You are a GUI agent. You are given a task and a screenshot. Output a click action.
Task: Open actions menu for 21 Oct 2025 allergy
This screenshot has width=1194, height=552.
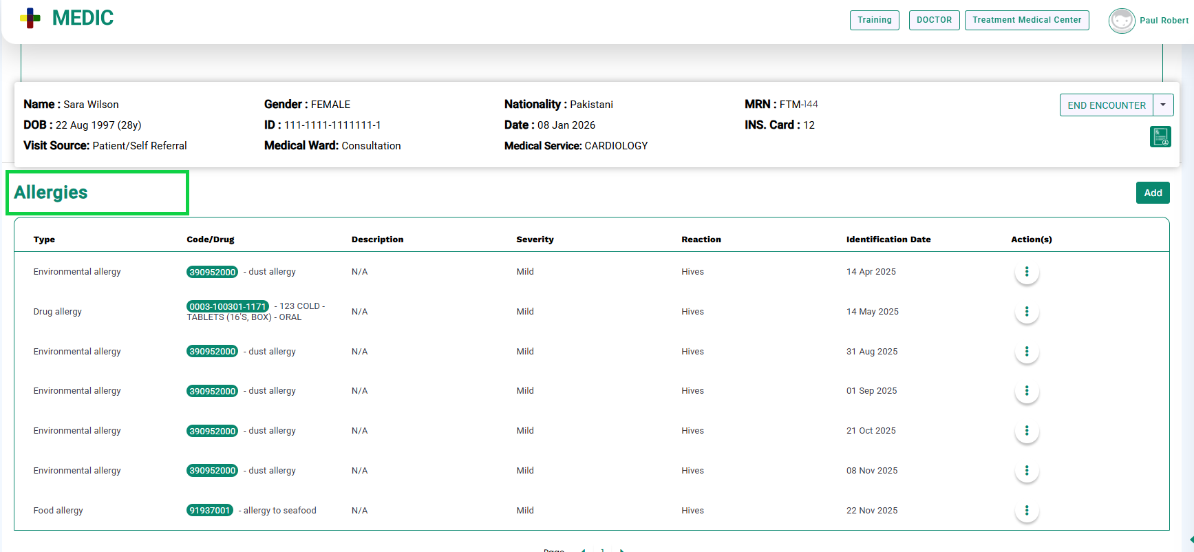click(x=1026, y=431)
